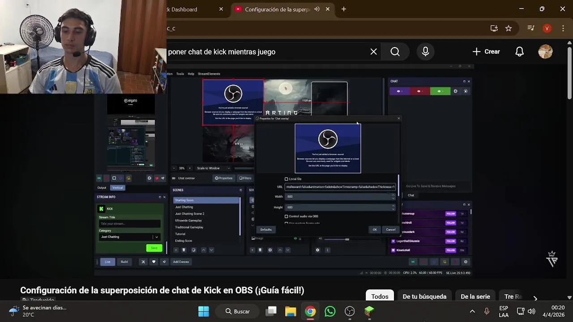The height and width of the screenshot is (322, 573).
Task: Switch to the Vertical tab
Action: [x=117, y=188]
